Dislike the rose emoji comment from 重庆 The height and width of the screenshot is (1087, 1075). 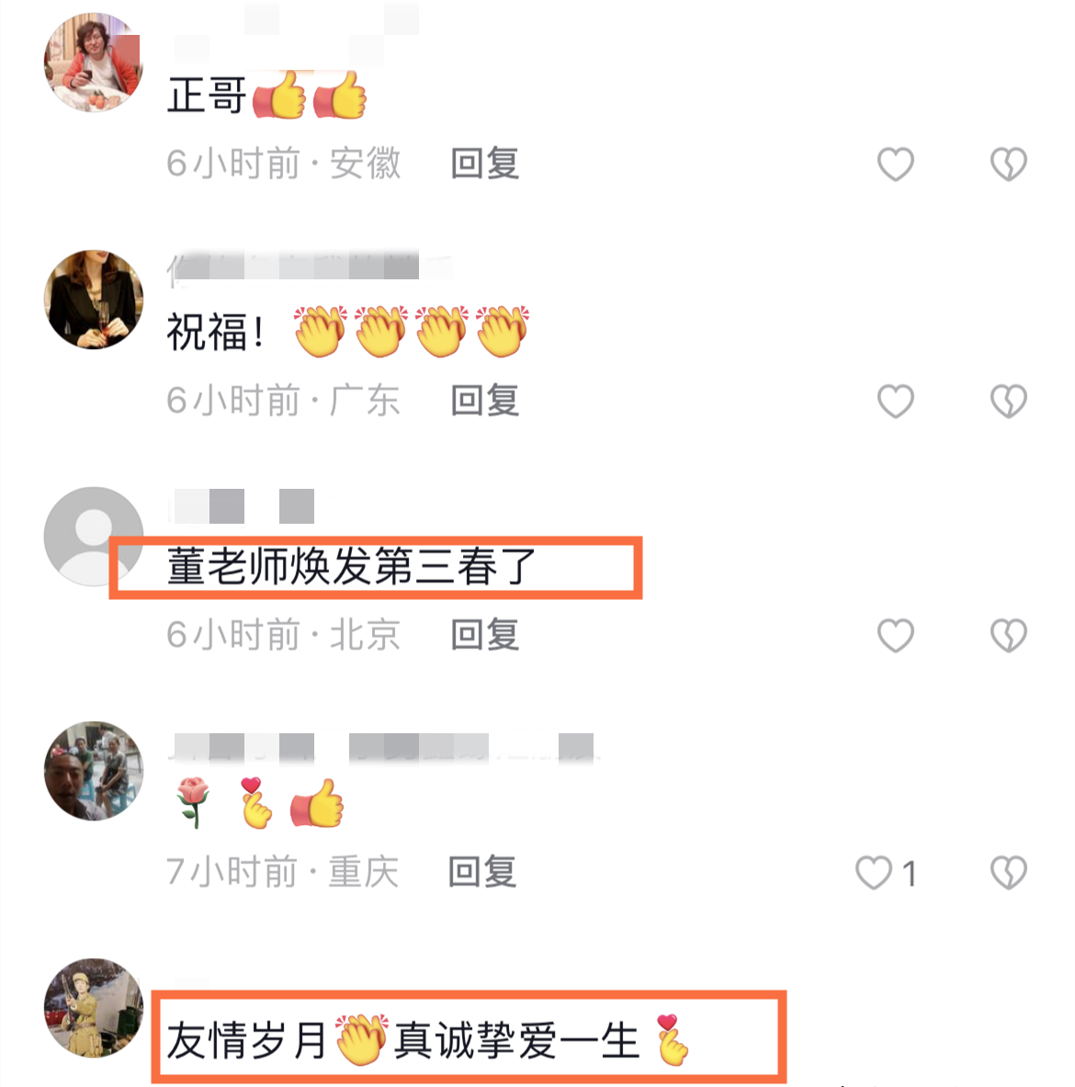[1009, 872]
